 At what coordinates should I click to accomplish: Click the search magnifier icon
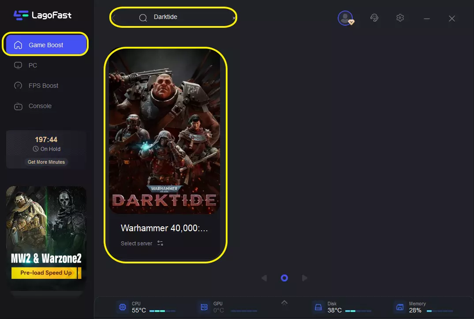(x=143, y=18)
